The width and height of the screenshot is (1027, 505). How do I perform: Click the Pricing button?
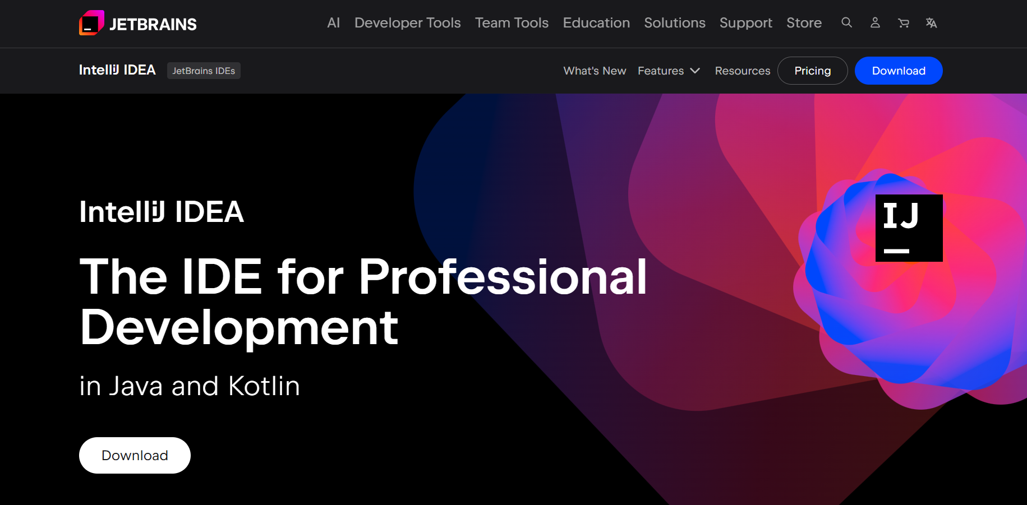point(812,71)
